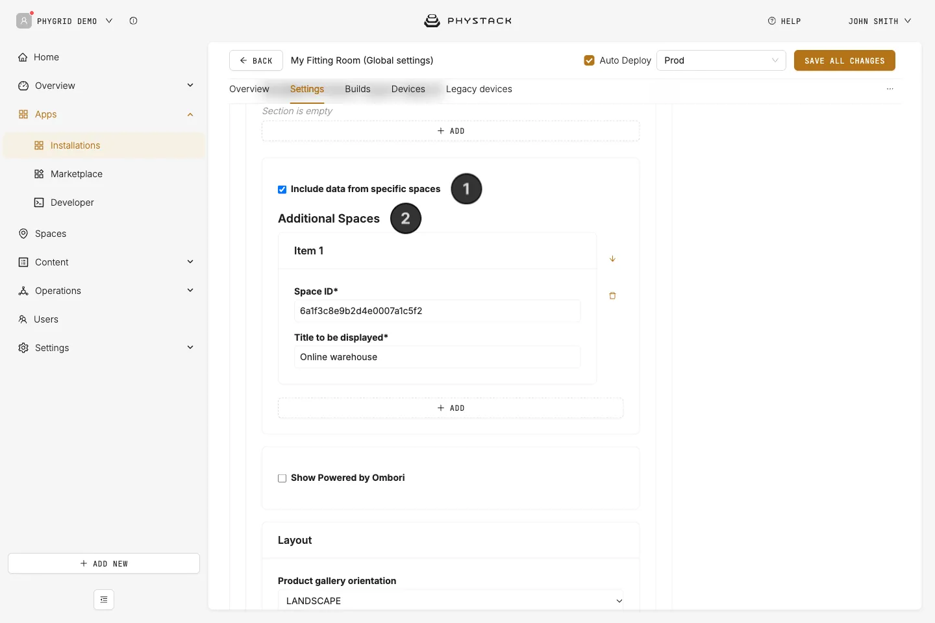Image resolution: width=935 pixels, height=623 pixels.
Task: Add a new Additional Spaces item
Action: click(x=451, y=408)
